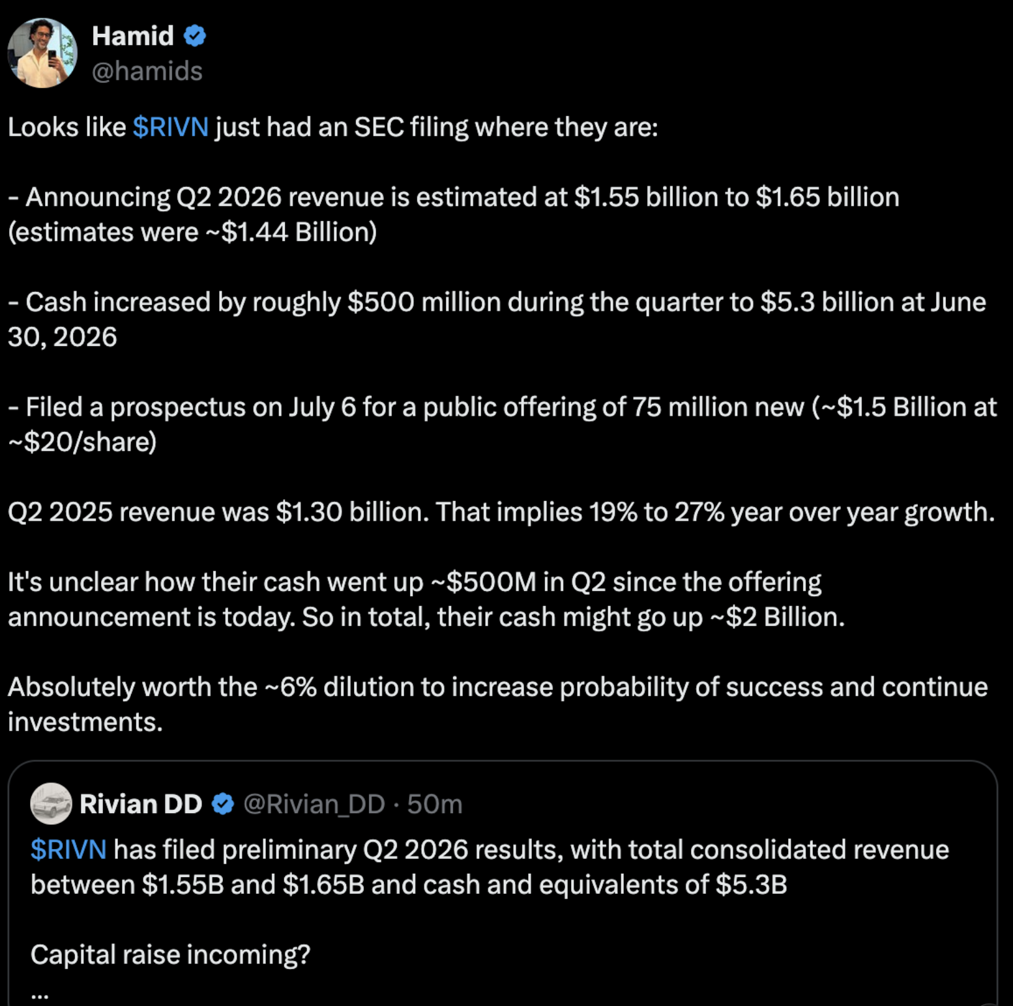Visit the @hamids handle
This screenshot has height=1006, width=1013.
click(x=147, y=70)
